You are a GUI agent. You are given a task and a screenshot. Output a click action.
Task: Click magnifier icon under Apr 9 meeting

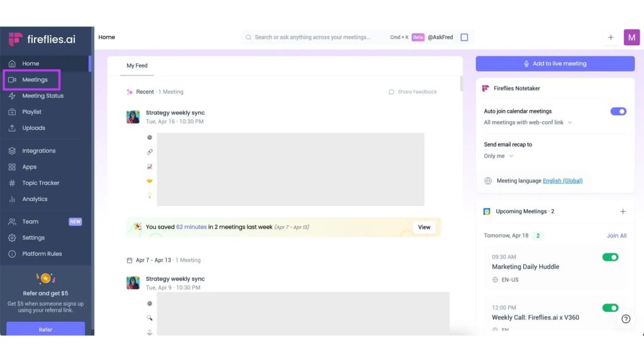pos(150,318)
